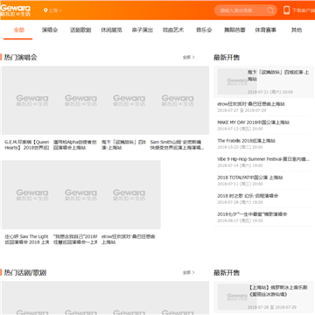Click the date 2018-08-17 (周五) 19:30
The height and width of the screenshot is (315, 315).
[x=240, y=220]
